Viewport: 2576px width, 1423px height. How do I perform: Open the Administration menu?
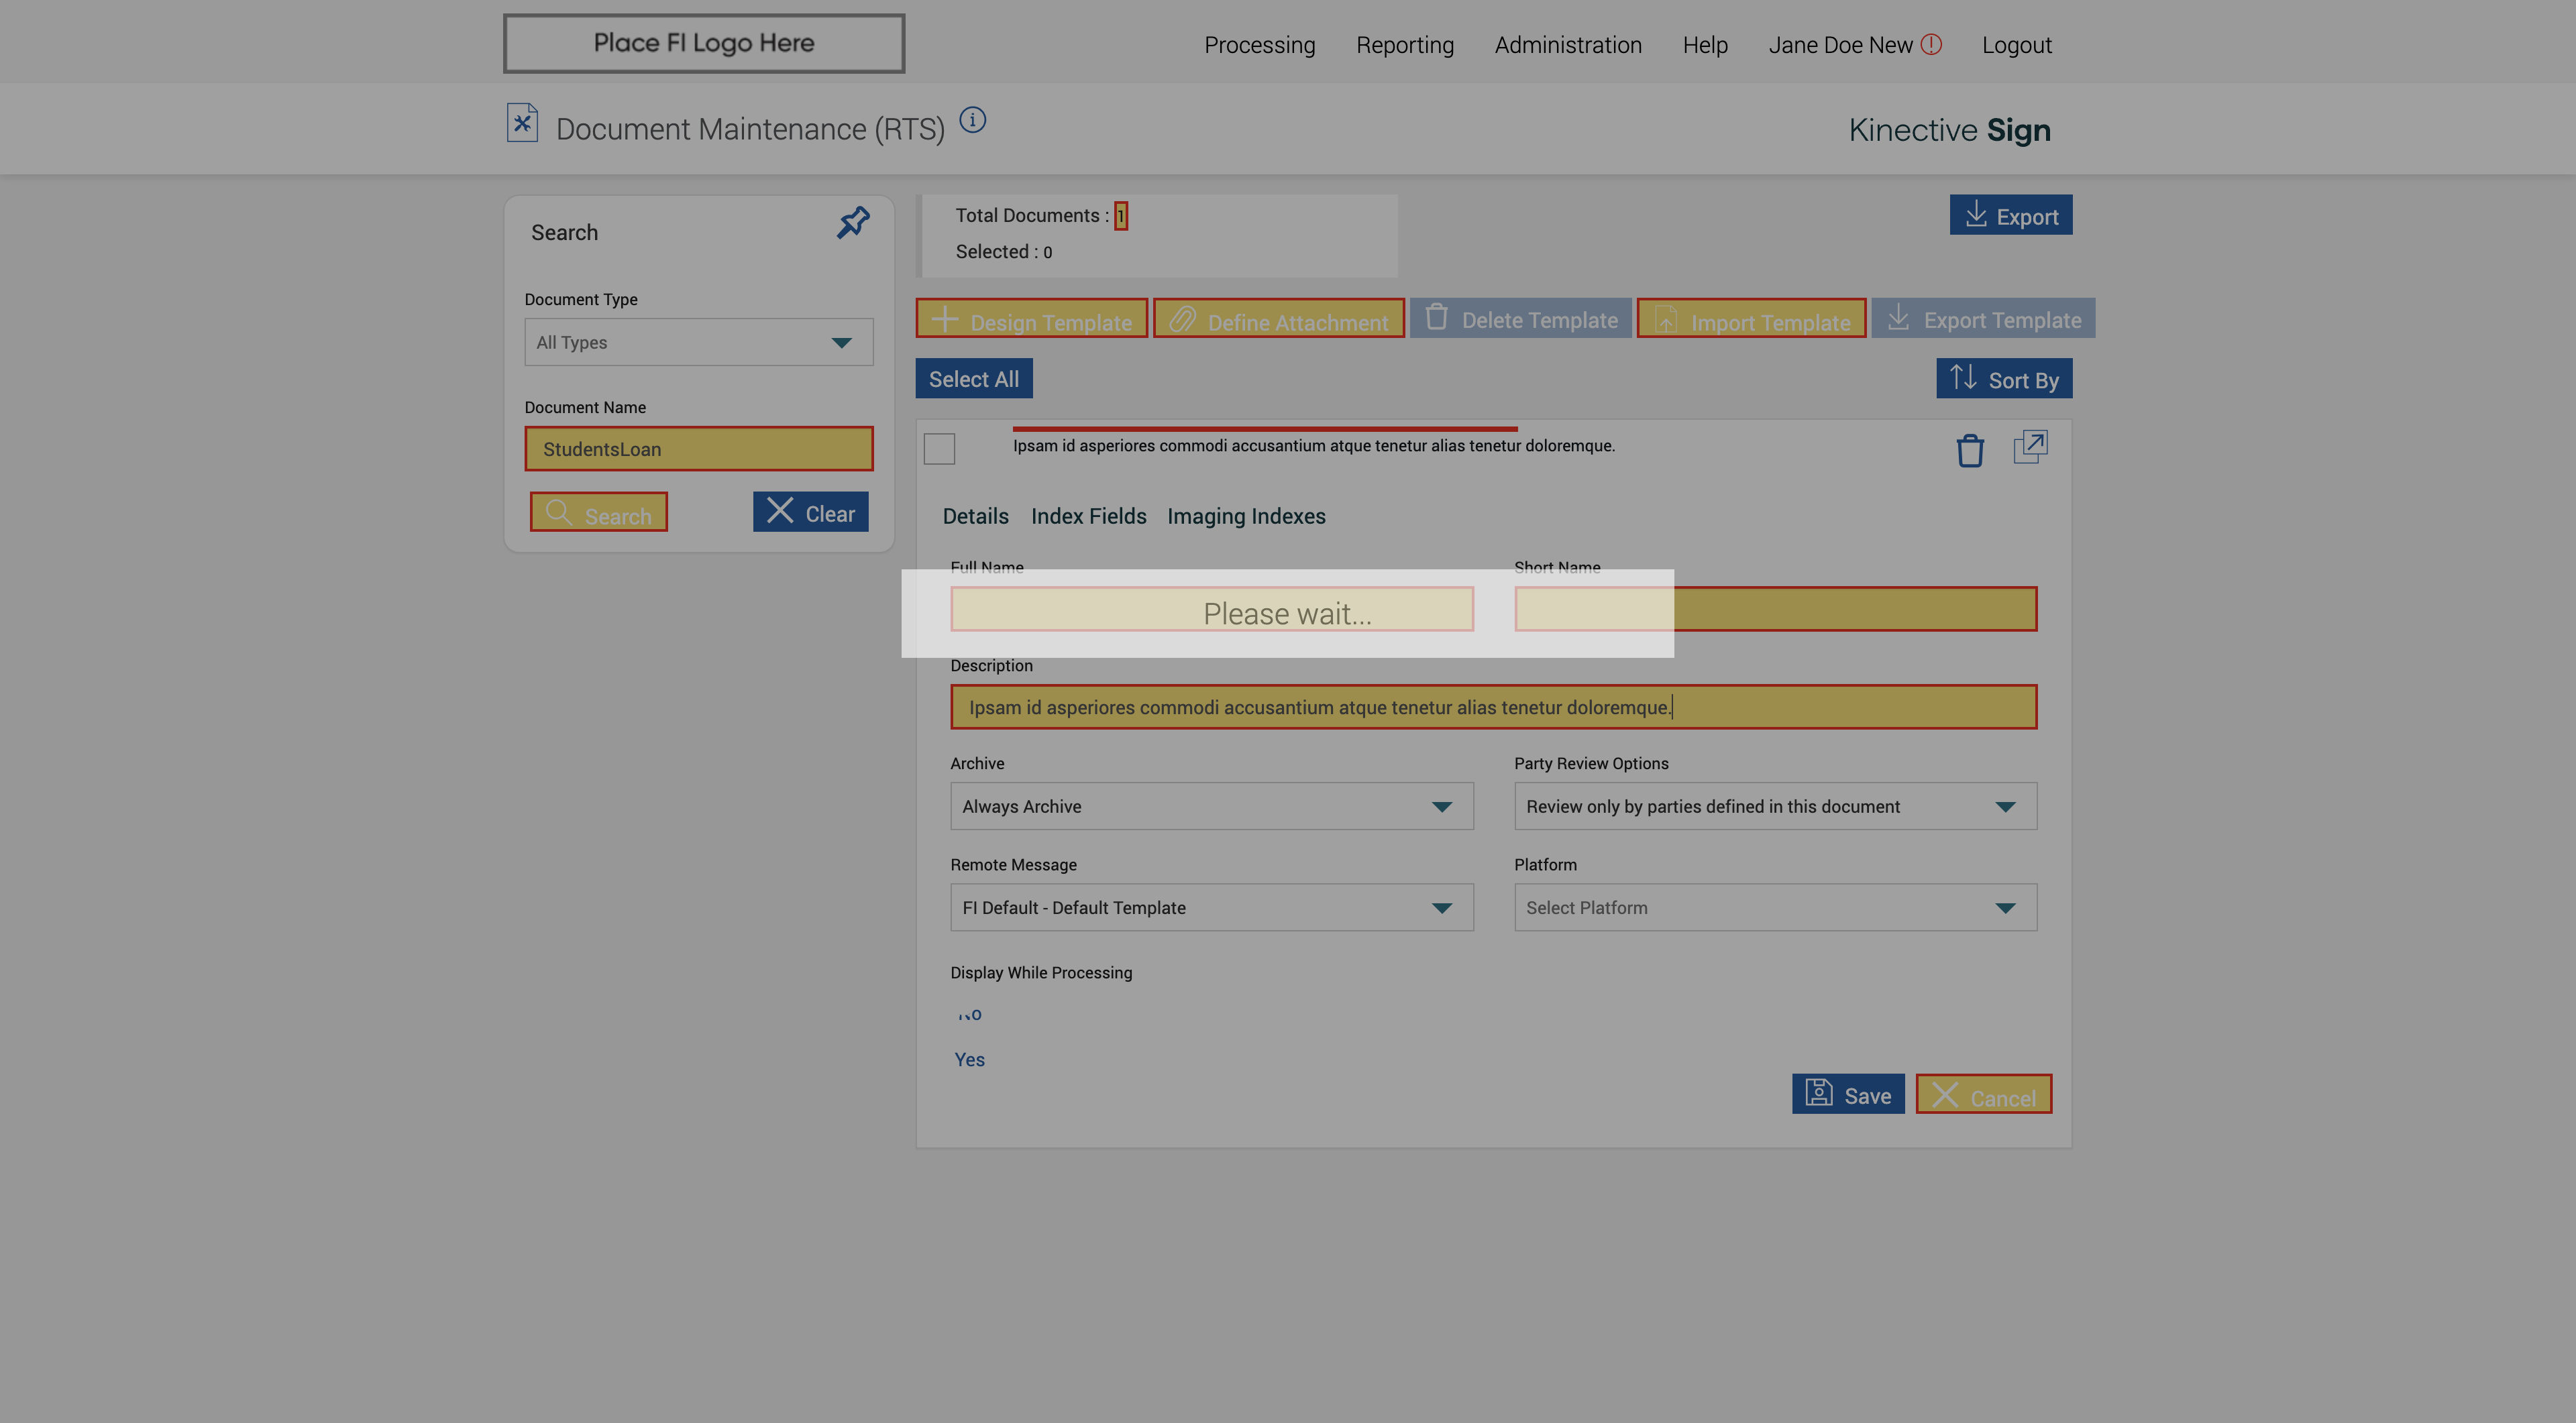tap(1567, 45)
